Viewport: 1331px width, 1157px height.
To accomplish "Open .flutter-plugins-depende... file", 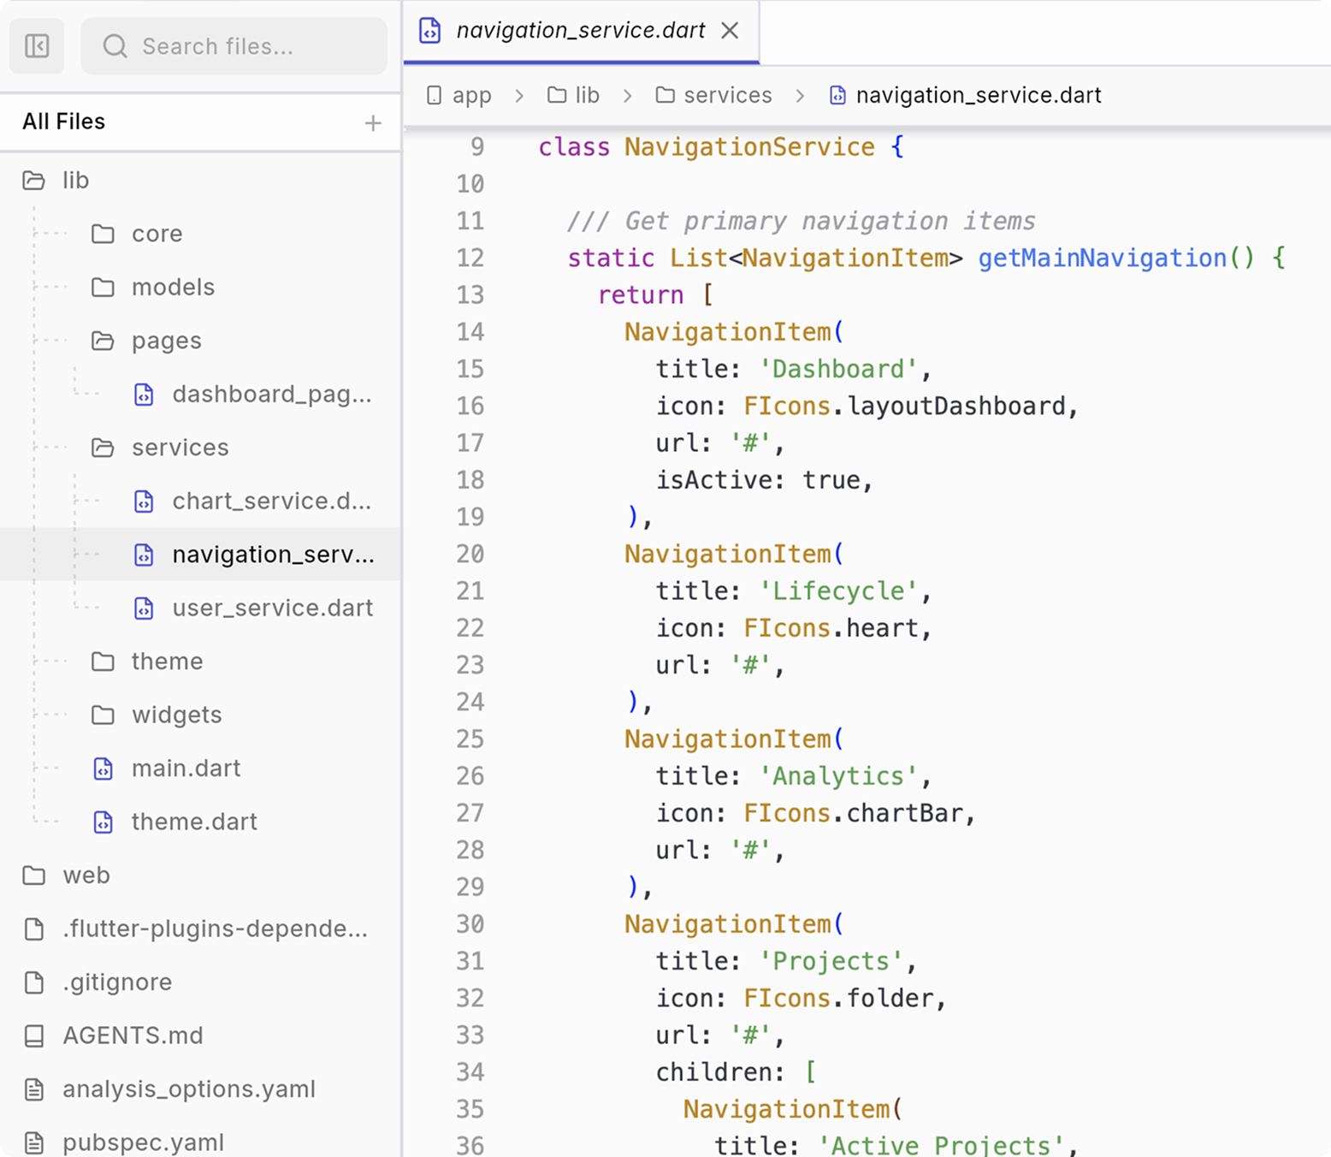I will point(200,929).
